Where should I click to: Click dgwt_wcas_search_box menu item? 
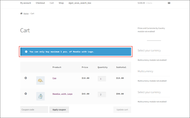(x=80, y=3)
